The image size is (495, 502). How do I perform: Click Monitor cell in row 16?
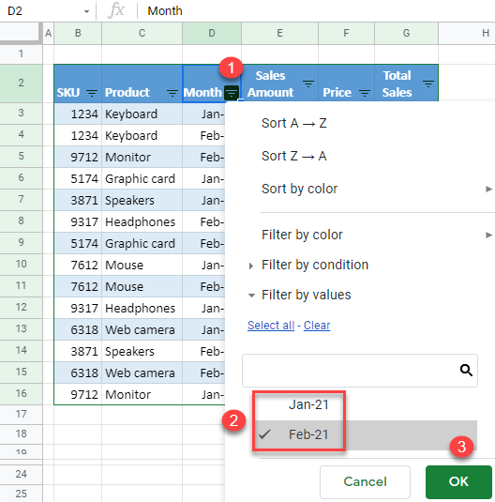click(142, 394)
